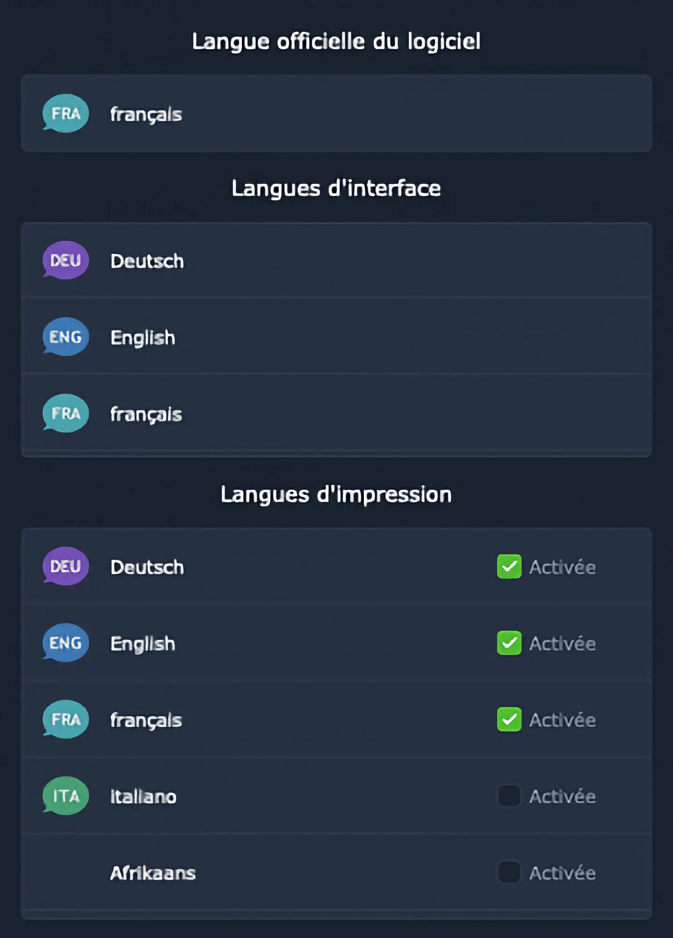673x938 pixels.
Task: Open the official software language français selector
Action: pyautogui.click(x=336, y=113)
